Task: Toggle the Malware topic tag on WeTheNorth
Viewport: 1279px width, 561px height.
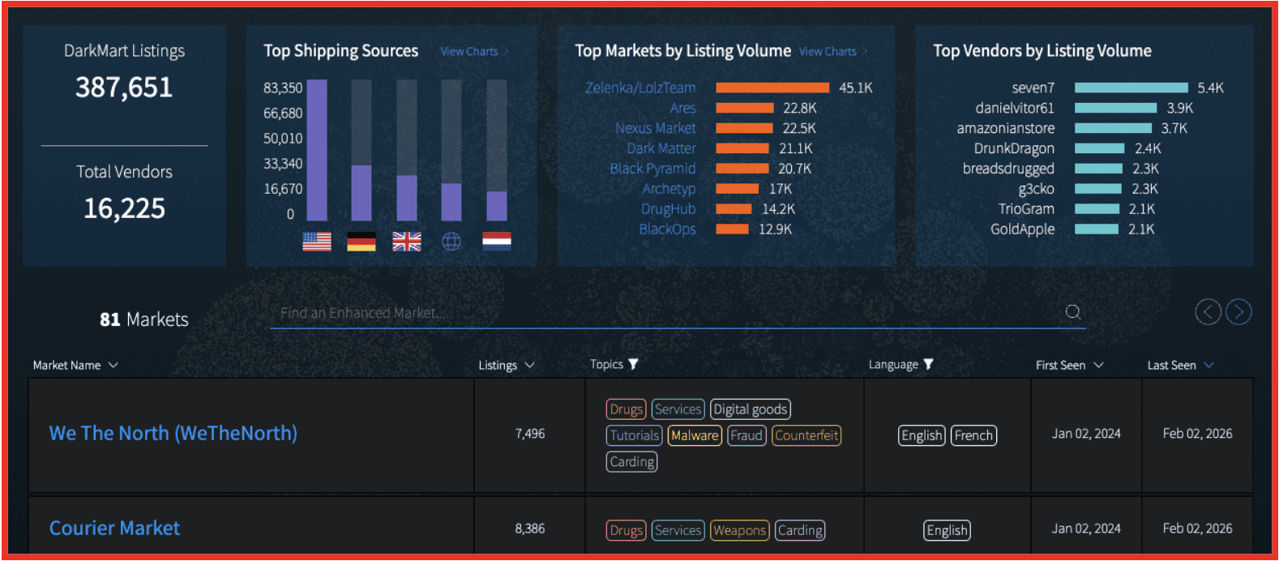Action: (x=695, y=436)
